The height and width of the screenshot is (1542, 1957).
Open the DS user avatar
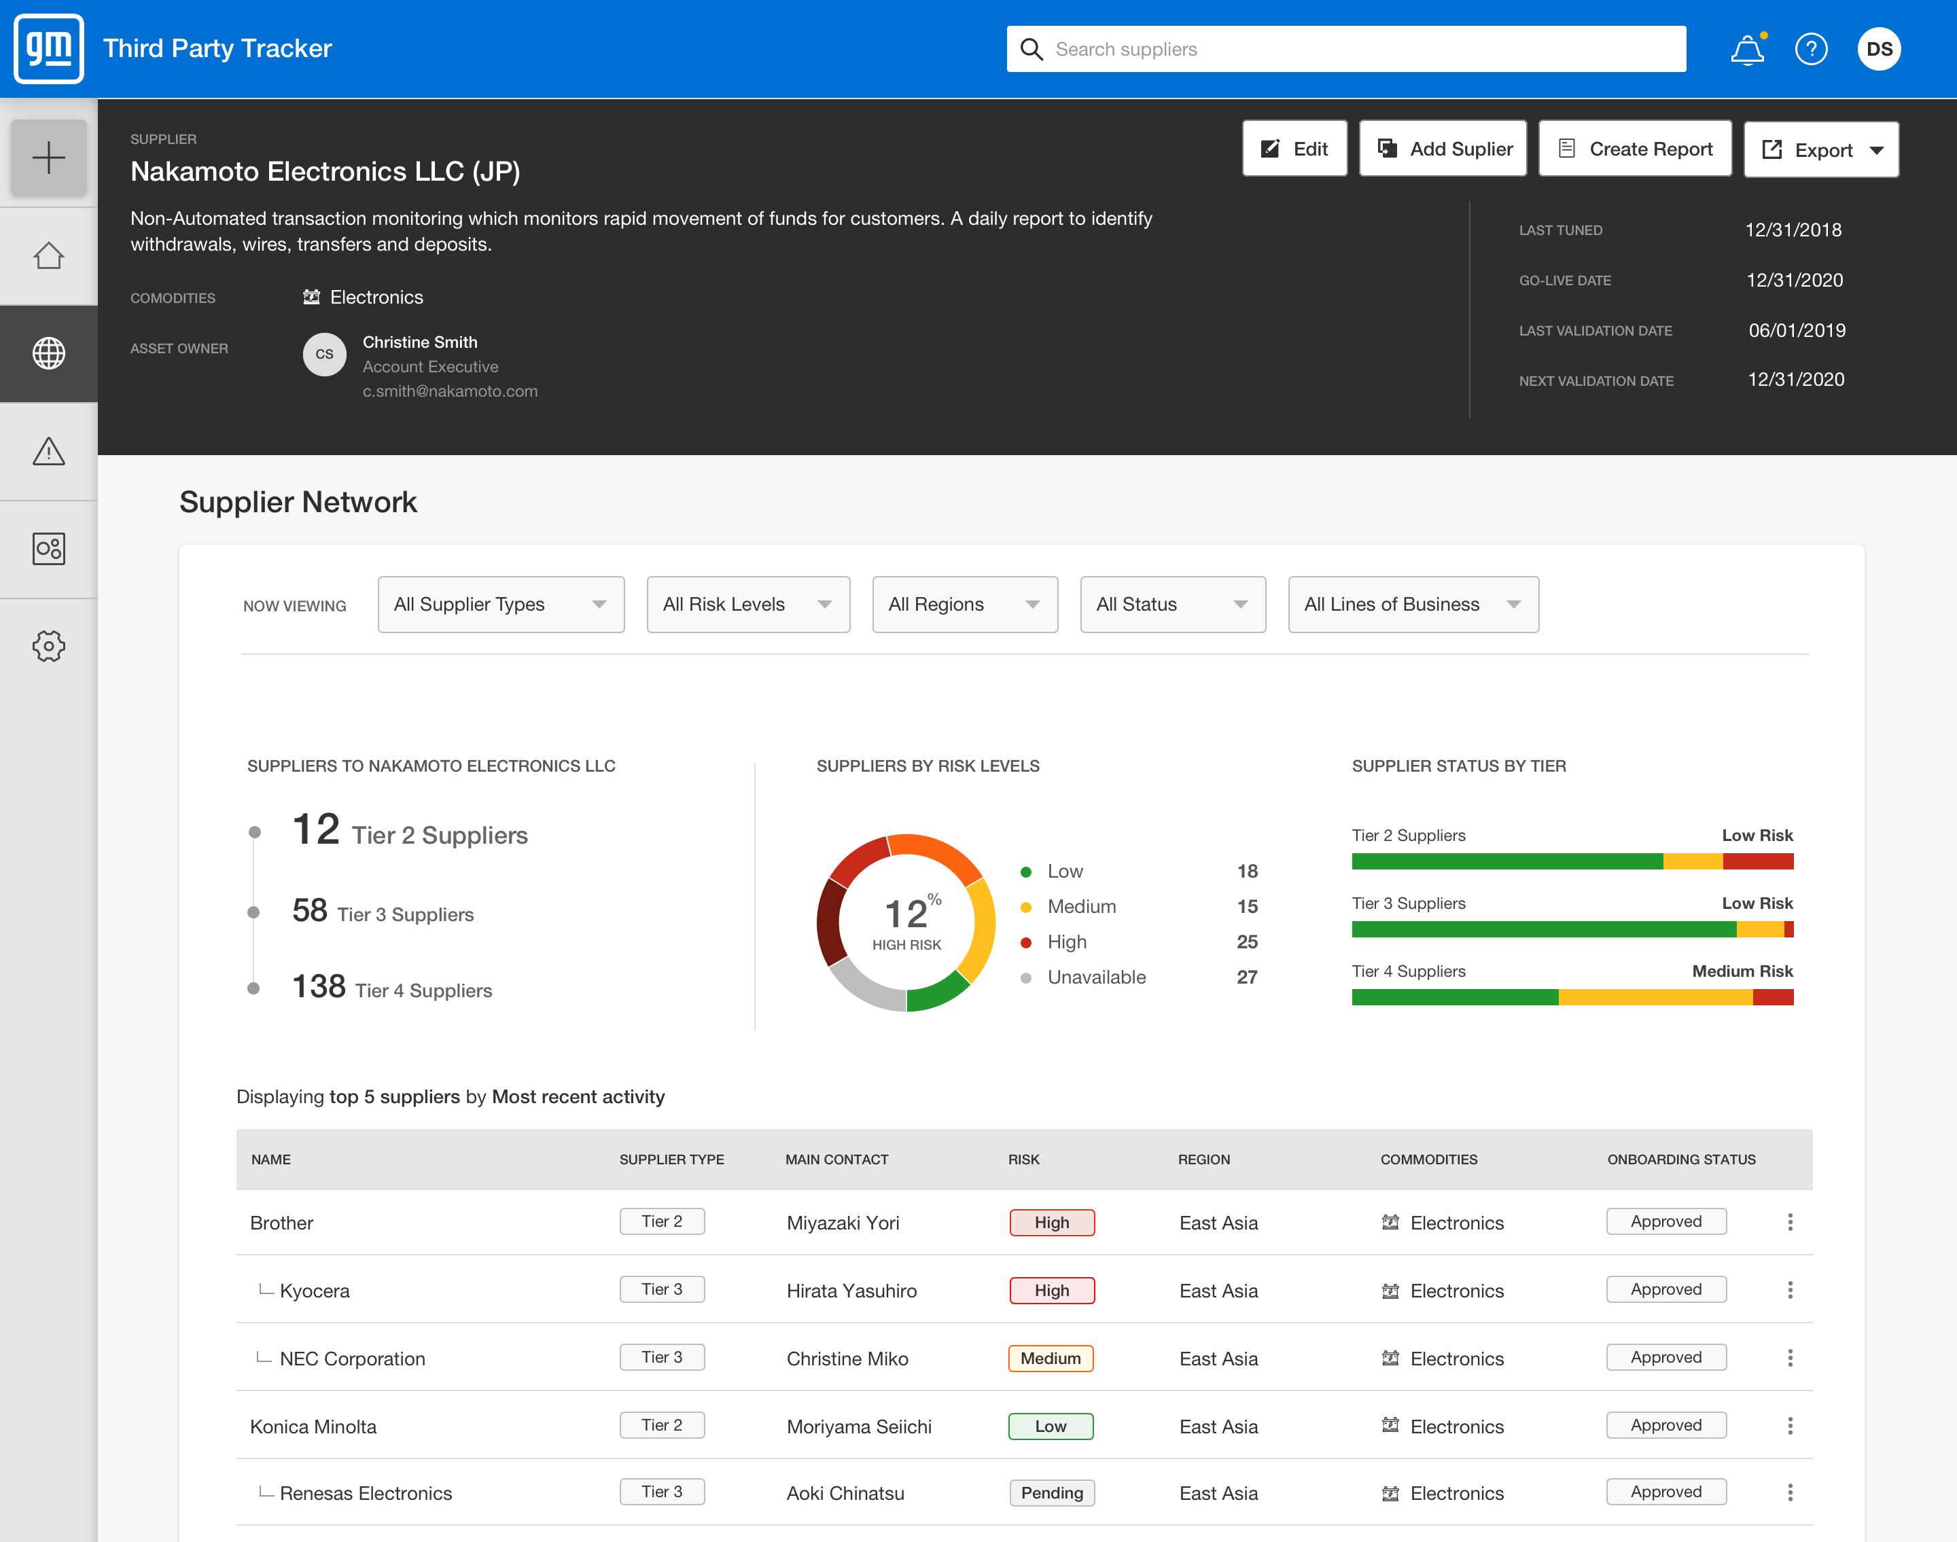tap(1878, 49)
